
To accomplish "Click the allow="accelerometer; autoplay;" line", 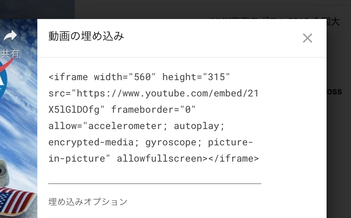I will pos(136,126).
